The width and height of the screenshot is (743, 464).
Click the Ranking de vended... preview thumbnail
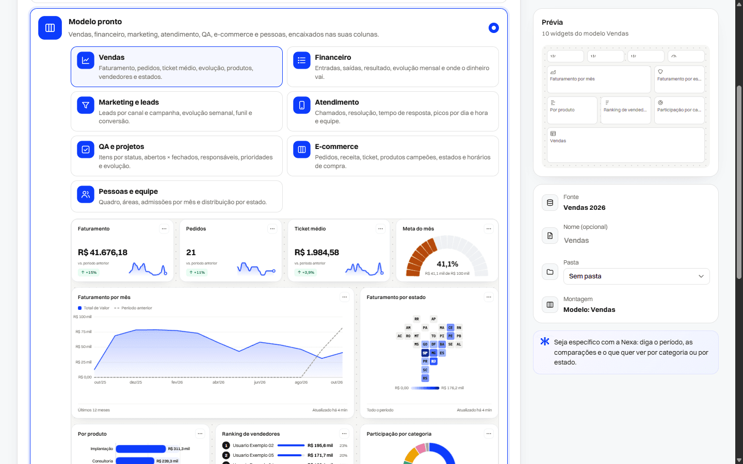click(626, 110)
